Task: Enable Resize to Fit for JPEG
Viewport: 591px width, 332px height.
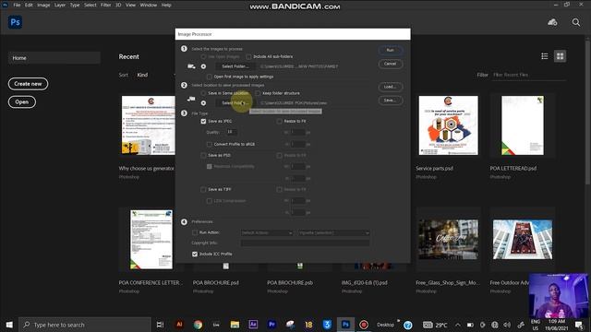Action: 279,121
